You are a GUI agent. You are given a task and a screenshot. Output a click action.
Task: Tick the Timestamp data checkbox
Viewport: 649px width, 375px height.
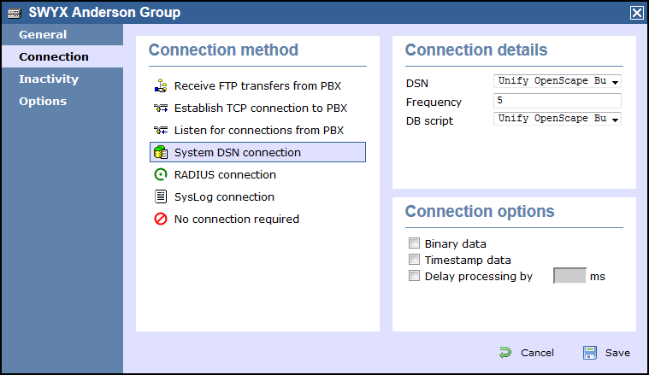(x=414, y=259)
